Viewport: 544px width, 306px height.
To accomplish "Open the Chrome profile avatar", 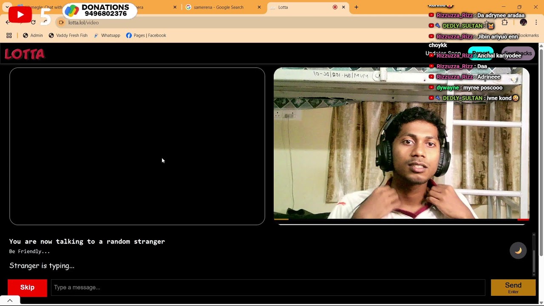I will point(523,23).
